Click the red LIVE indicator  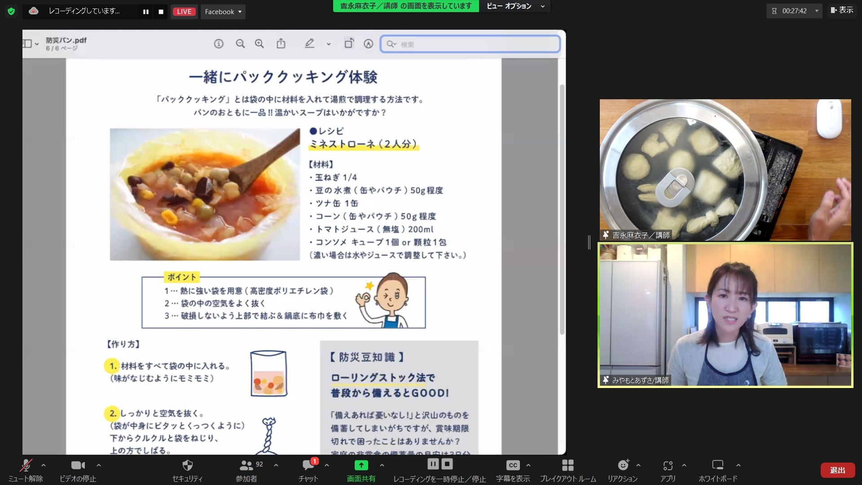tap(184, 12)
